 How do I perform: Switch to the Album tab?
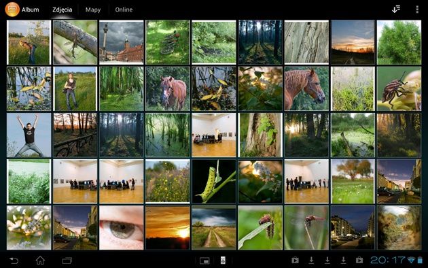click(x=31, y=10)
